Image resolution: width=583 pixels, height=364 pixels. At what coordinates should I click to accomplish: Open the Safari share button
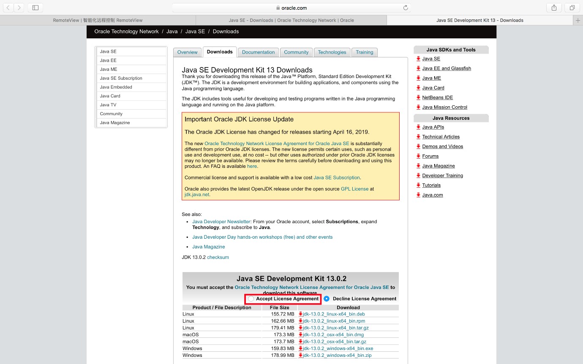(x=554, y=8)
